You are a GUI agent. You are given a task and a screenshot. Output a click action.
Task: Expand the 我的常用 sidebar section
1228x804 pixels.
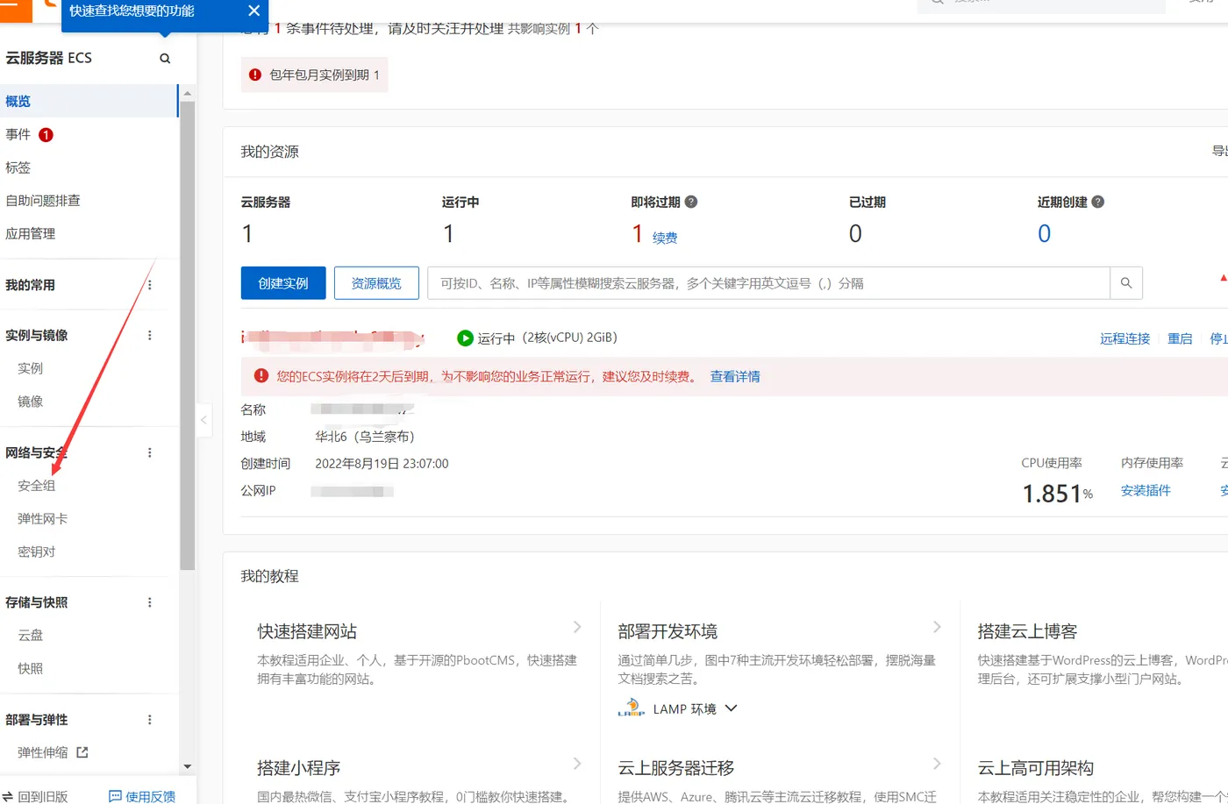pos(31,285)
